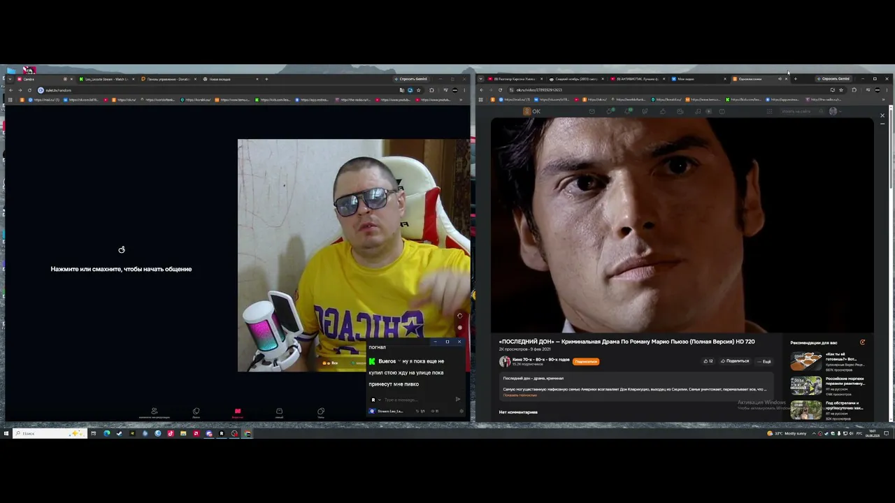
Task: Open a new tab in right browser
Action: point(795,79)
